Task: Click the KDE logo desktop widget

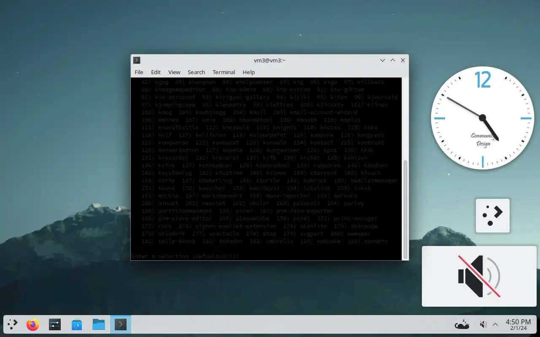Action: click(493, 216)
